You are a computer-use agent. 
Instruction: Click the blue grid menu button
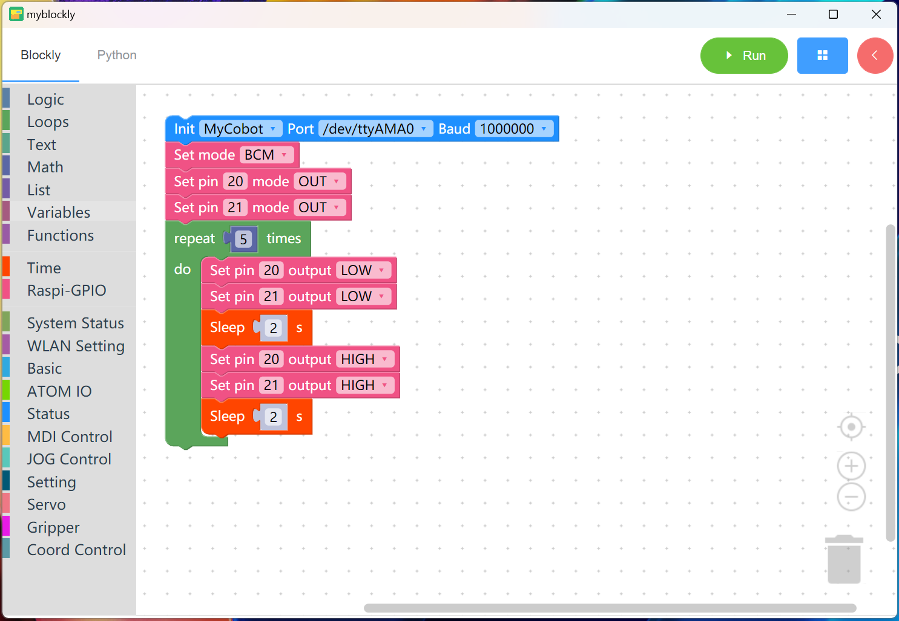click(x=822, y=56)
